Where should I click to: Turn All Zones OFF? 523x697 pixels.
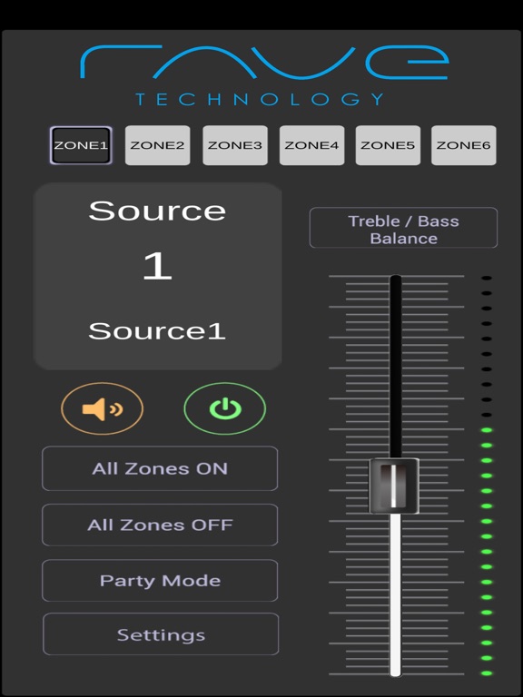(x=160, y=525)
